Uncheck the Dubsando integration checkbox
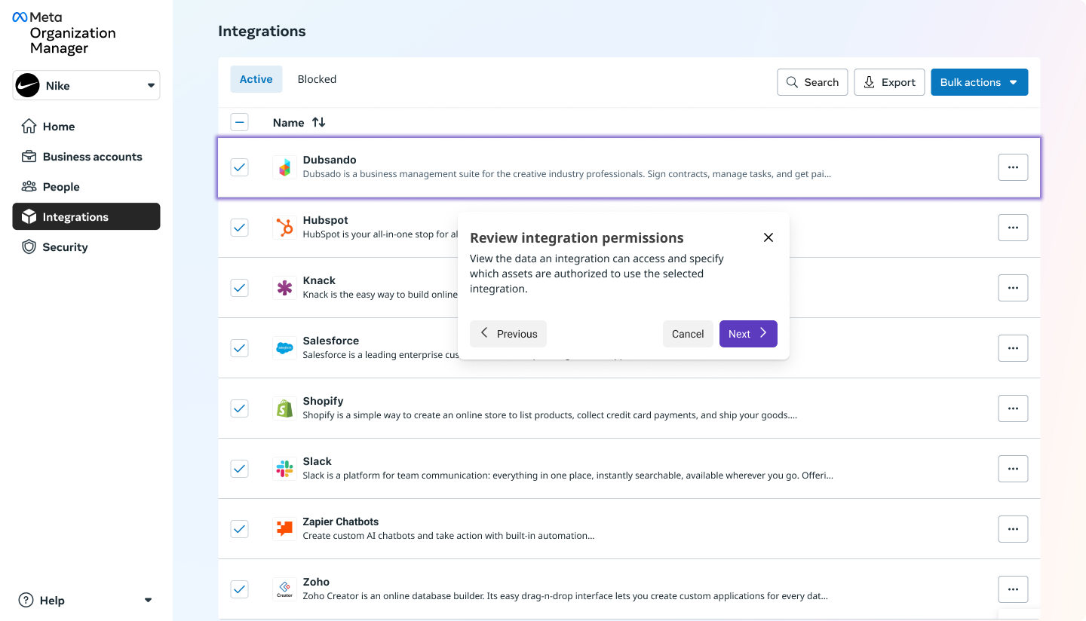Screen dimensions: 1086x621 [239, 167]
